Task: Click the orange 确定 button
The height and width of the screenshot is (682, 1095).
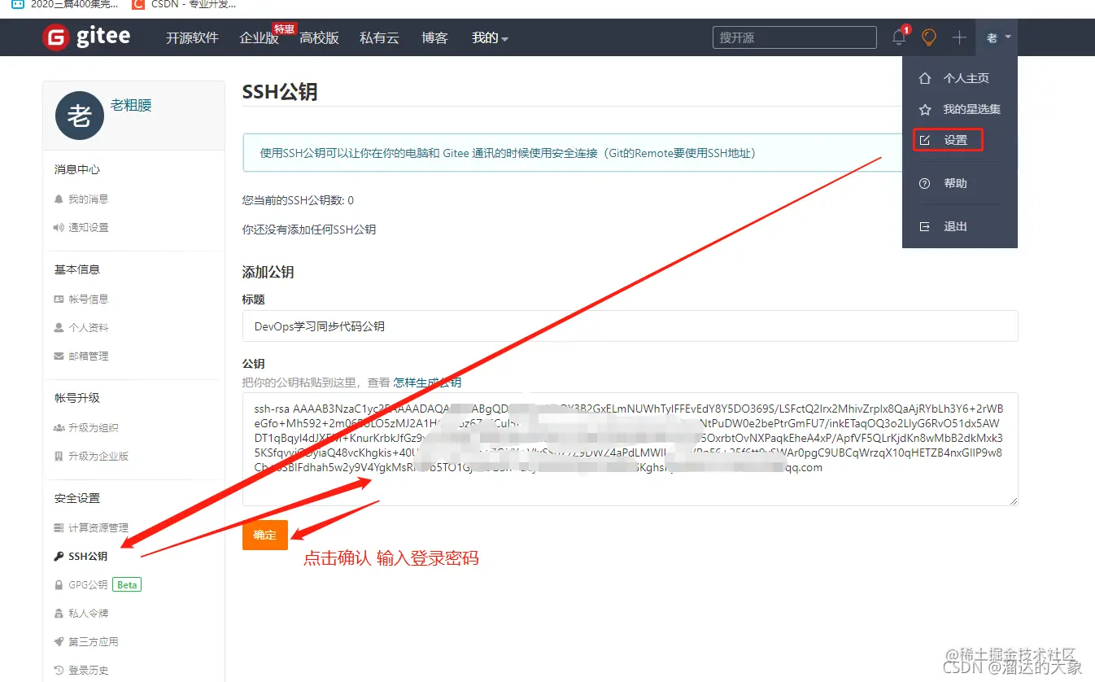Action: pos(264,535)
